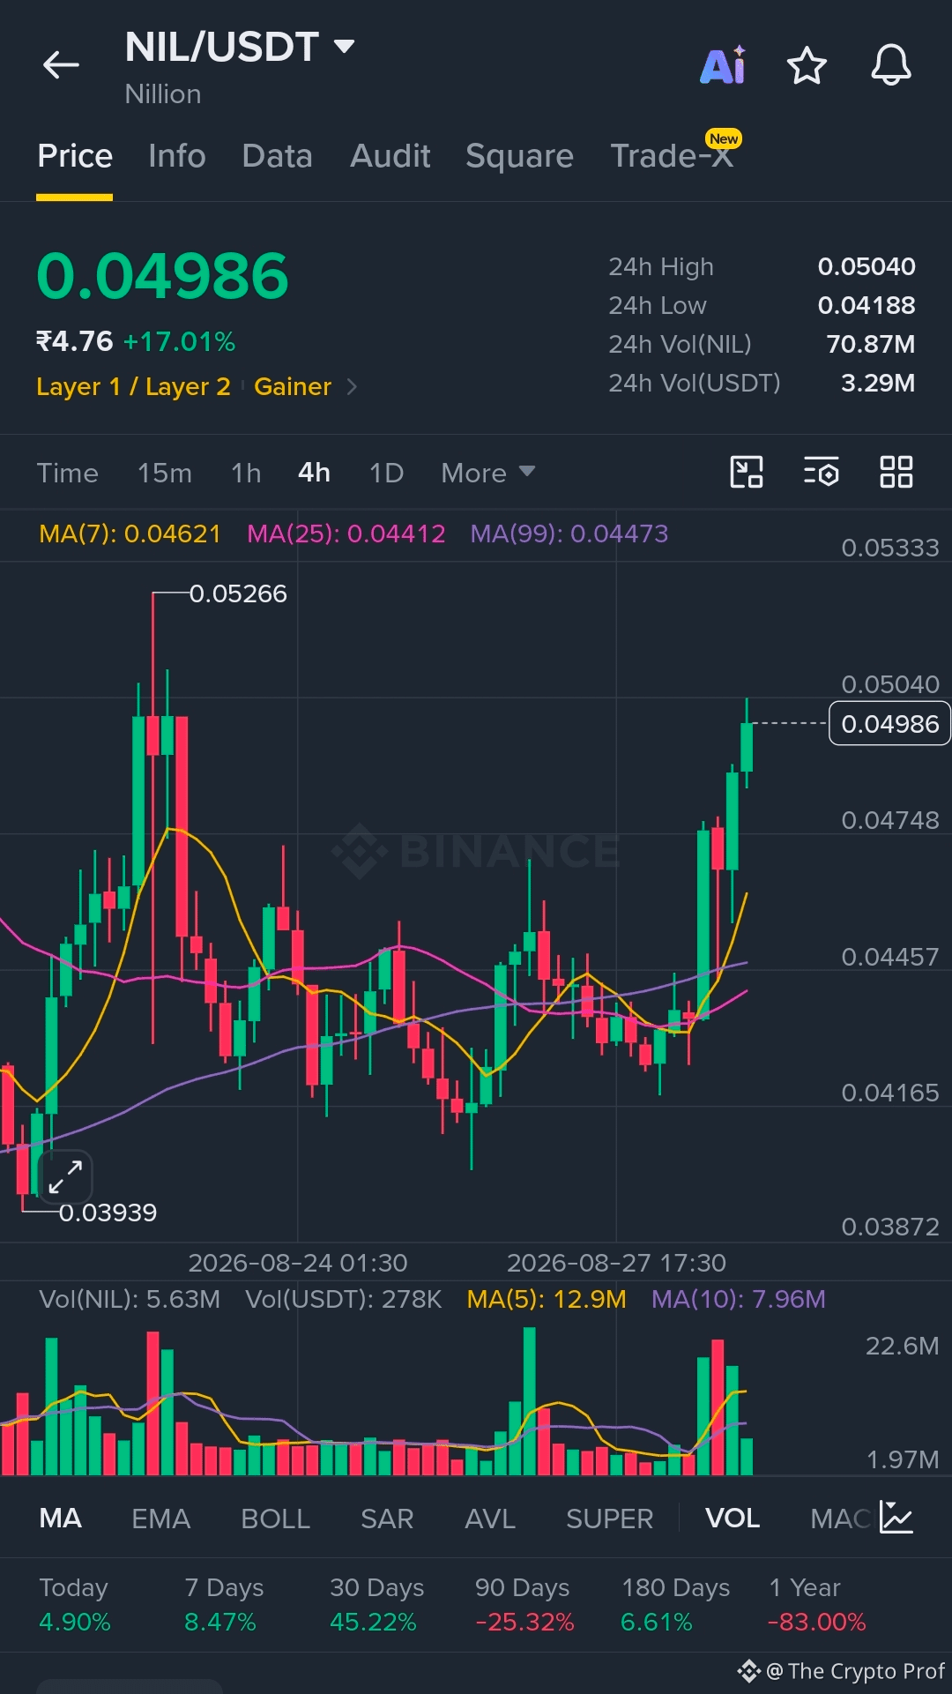Add NIL/USDT to favorites star
The height and width of the screenshot is (1694, 952).
pos(807,66)
